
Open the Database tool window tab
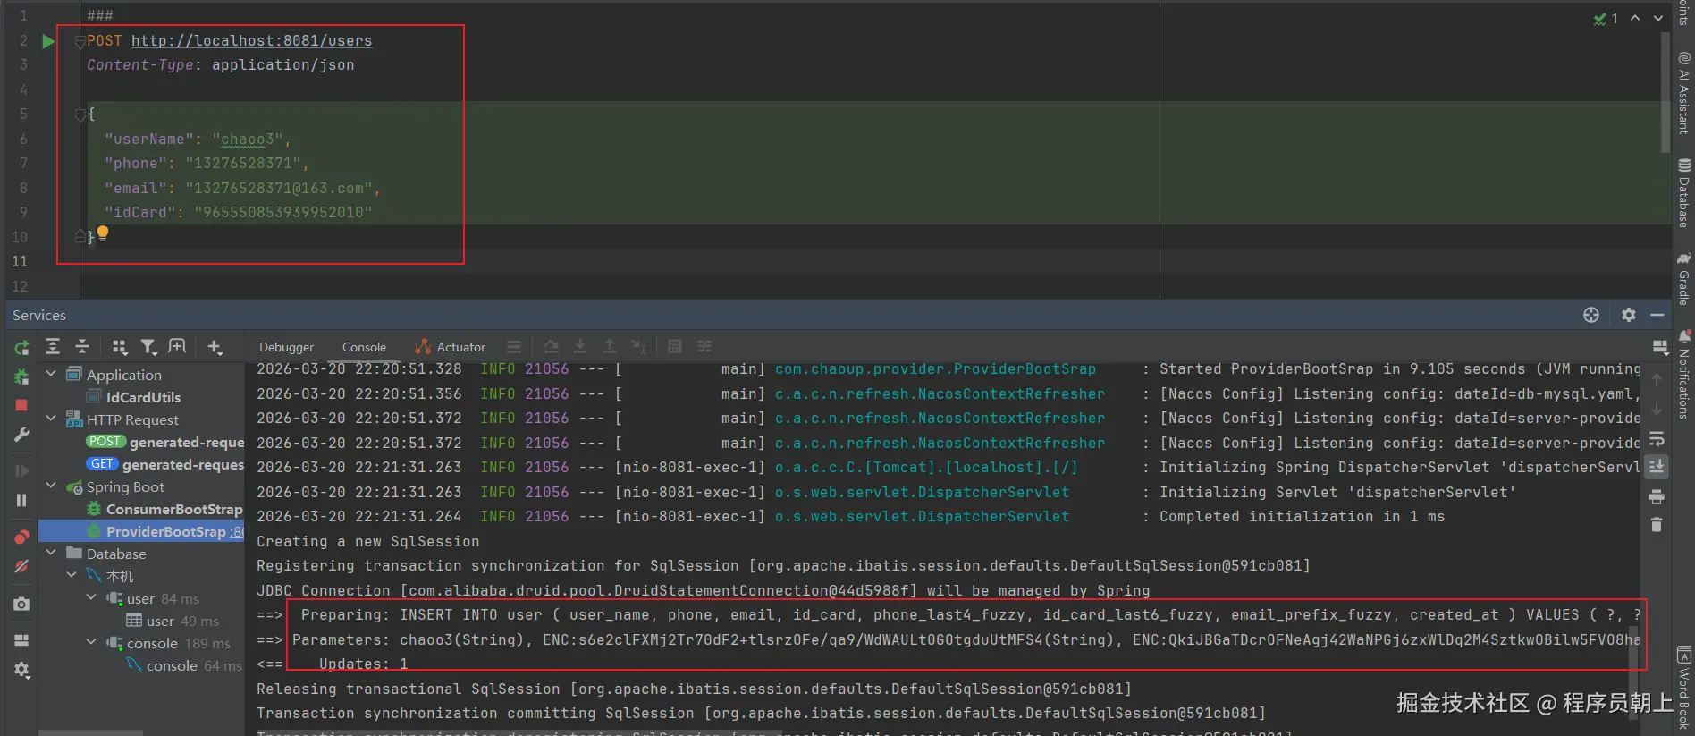click(x=1684, y=193)
